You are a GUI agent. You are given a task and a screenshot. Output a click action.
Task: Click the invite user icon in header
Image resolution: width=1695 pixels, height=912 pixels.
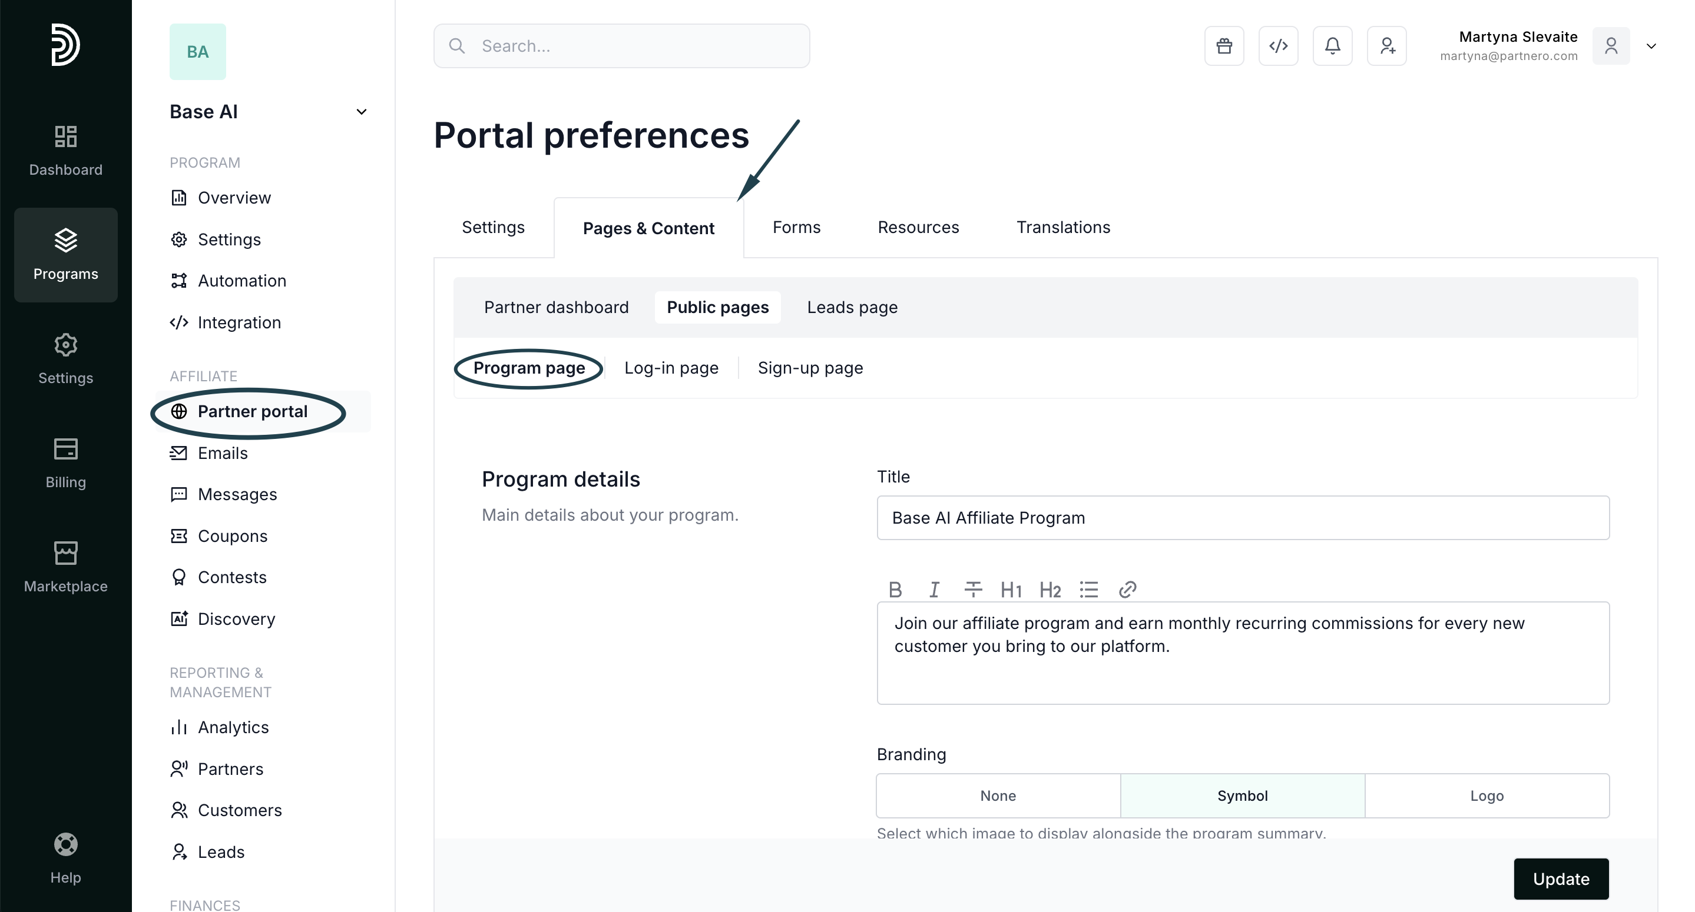pos(1386,46)
